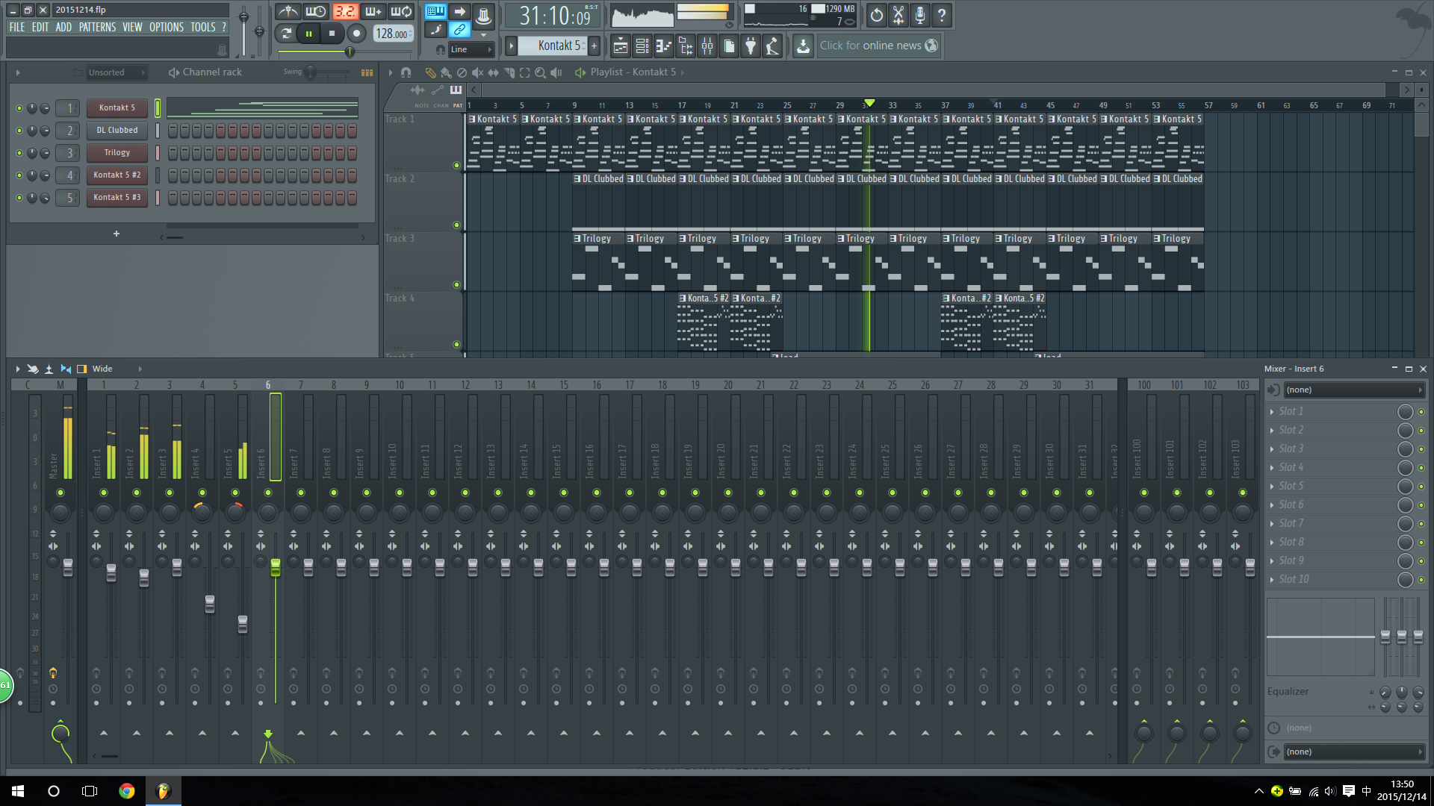Open the mixer view button
This screenshot has height=806, width=1434.
707,46
